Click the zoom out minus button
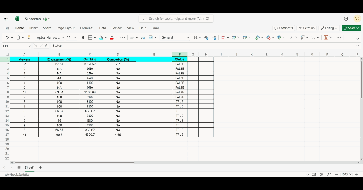Viewport: 363px width, 190px height. (336, 174)
